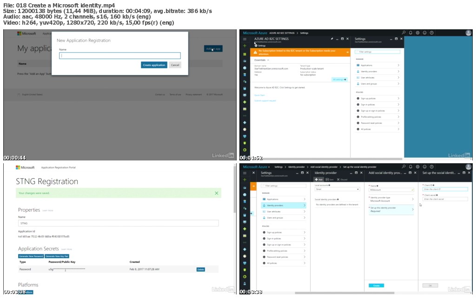Image resolution: width=476 pixels, height=300 pixels.
Task: Pin the AZURE AD B2C SETTINGS blade
Action: pyautogui.click(x=332, y=39)
